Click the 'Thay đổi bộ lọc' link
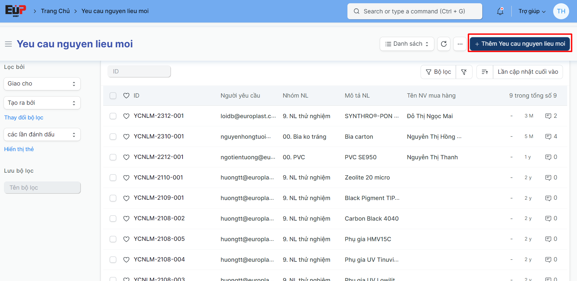577x281 pixels. click(24, 117)
